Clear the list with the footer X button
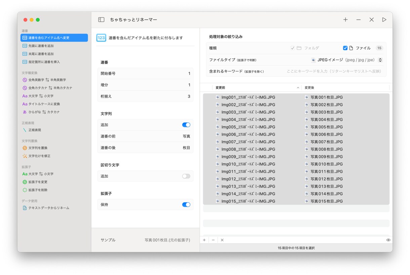 [x=222, y=240]
